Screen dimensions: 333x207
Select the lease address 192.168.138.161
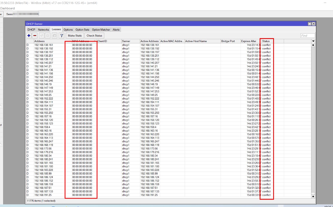[x=43, y=45]
